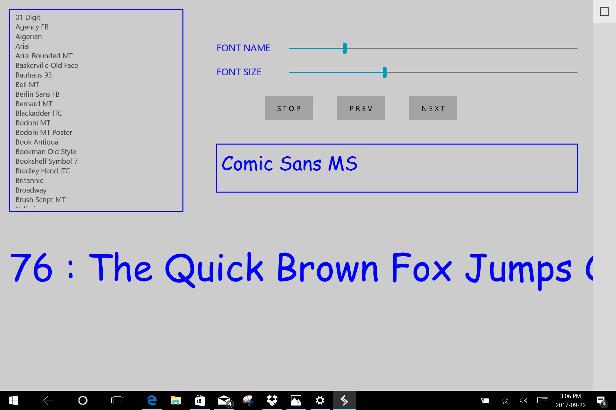Click the taskbar Back arrow
Screen dimensions: 616x410
[48, 400]
